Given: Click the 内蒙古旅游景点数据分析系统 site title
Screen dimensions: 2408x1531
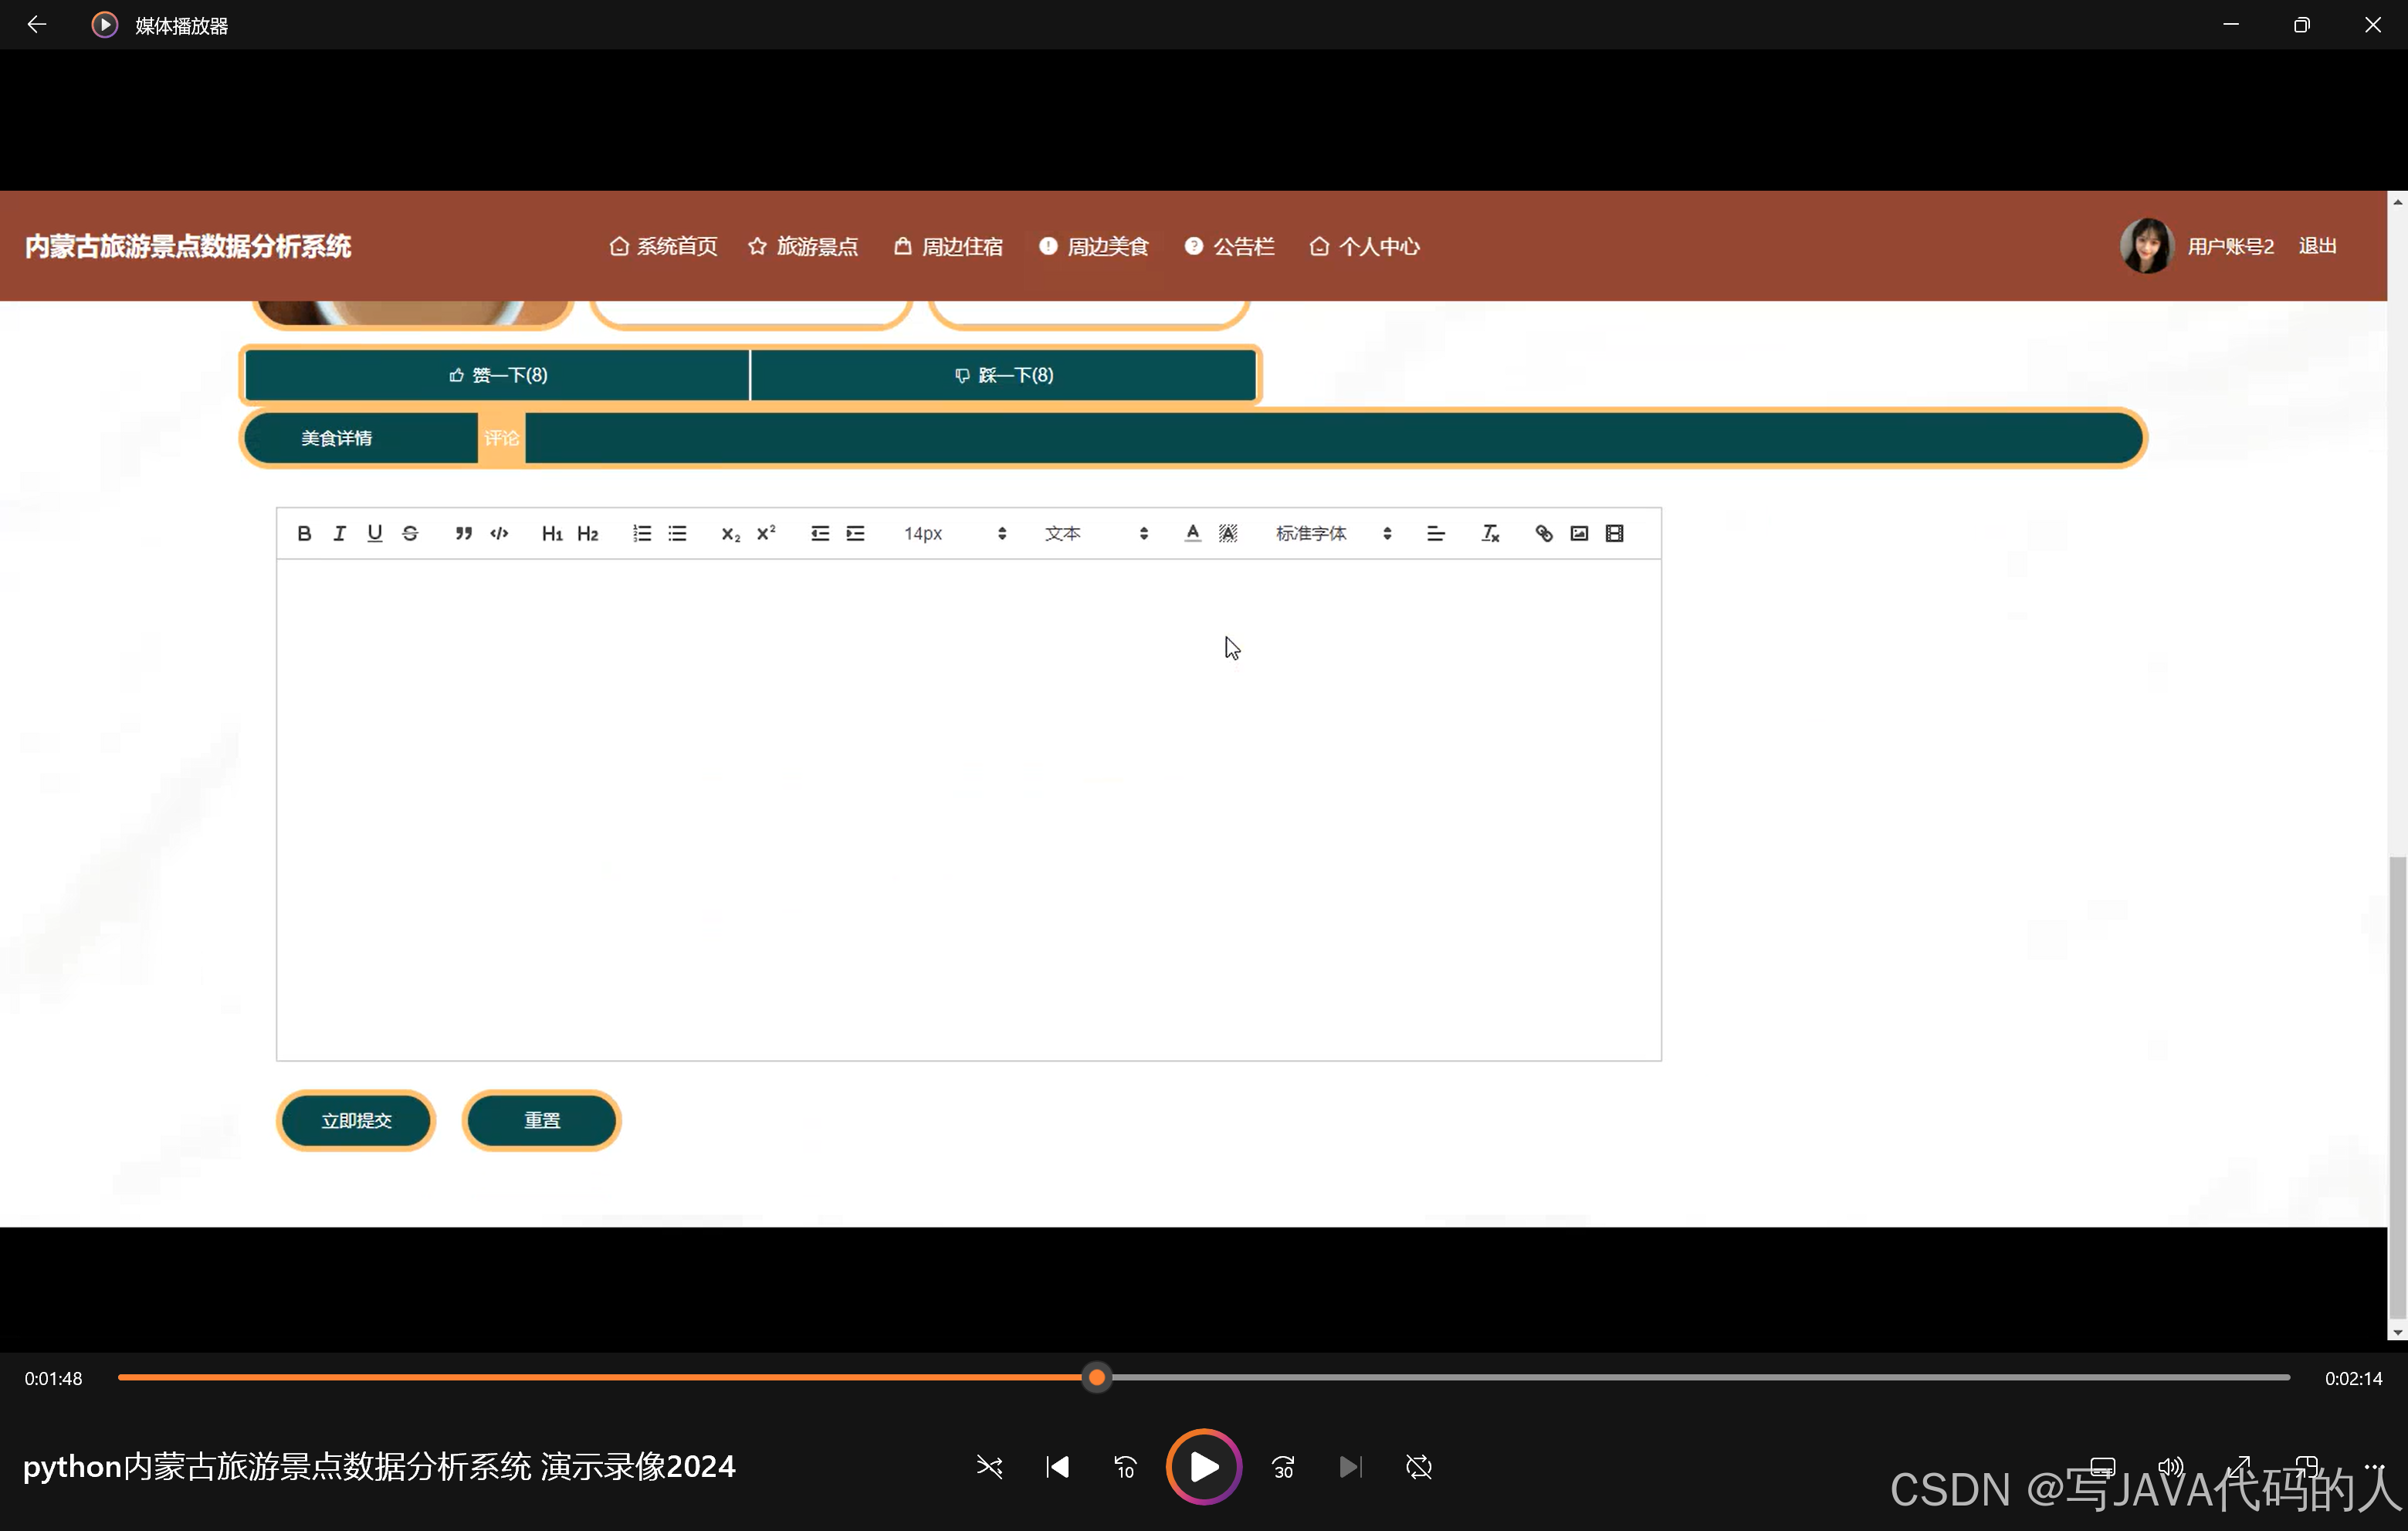Looking at the screenshot, I should pyautogui.click(x=188, y=246).
